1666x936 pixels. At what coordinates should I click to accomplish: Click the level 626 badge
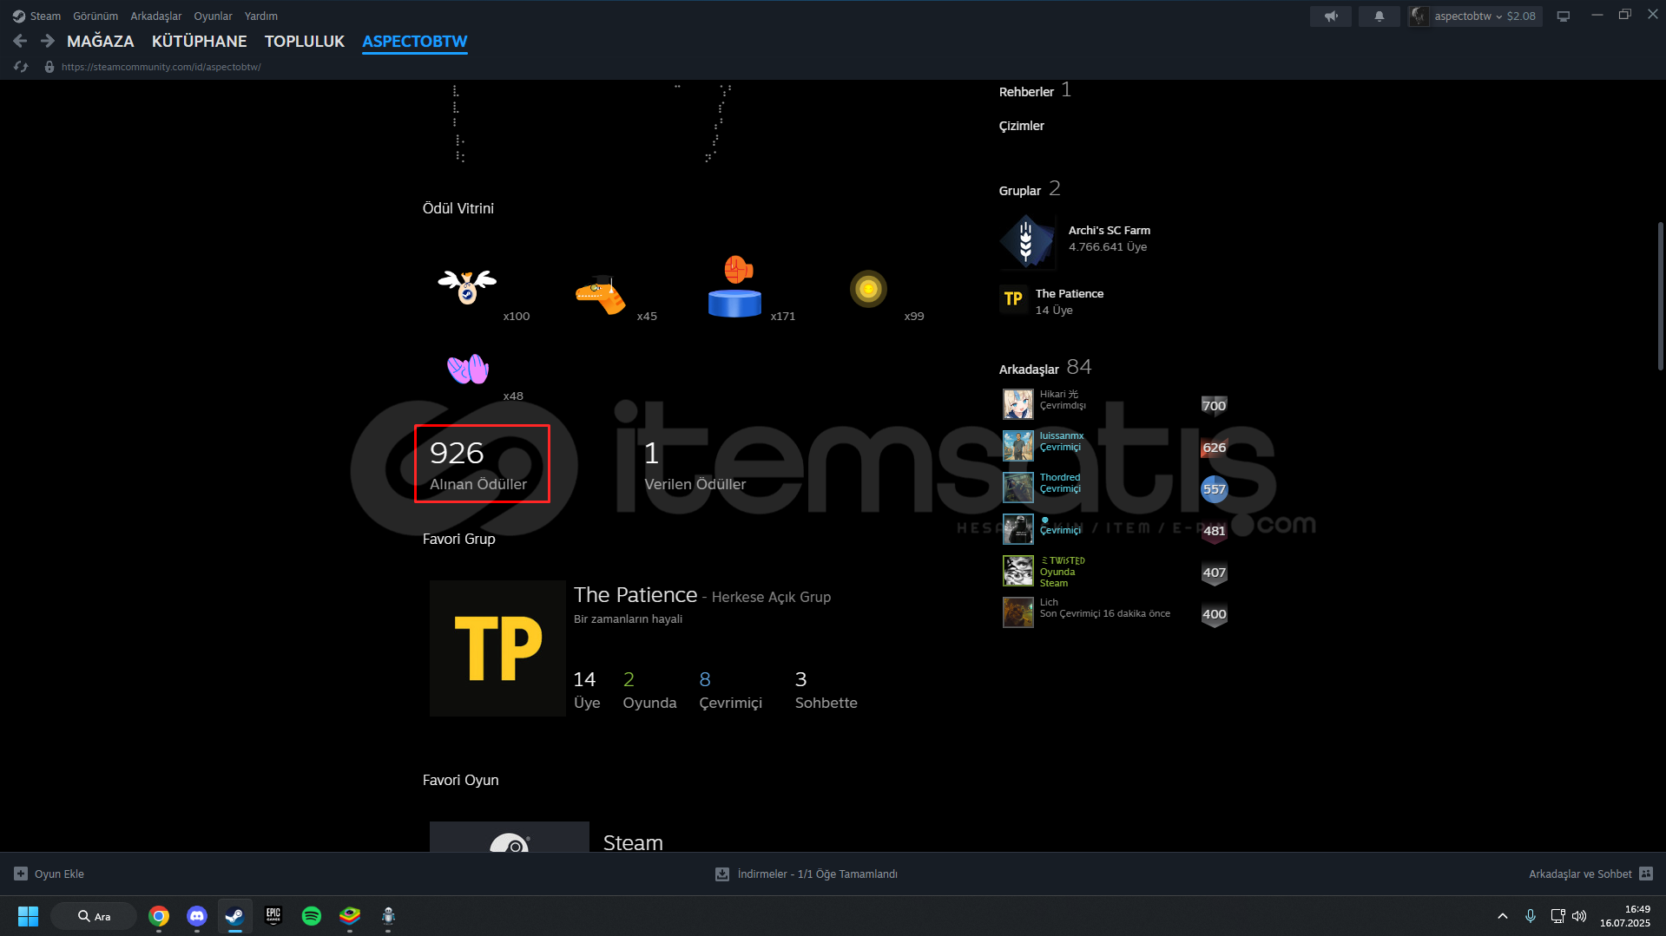(x=1214, y=448)
